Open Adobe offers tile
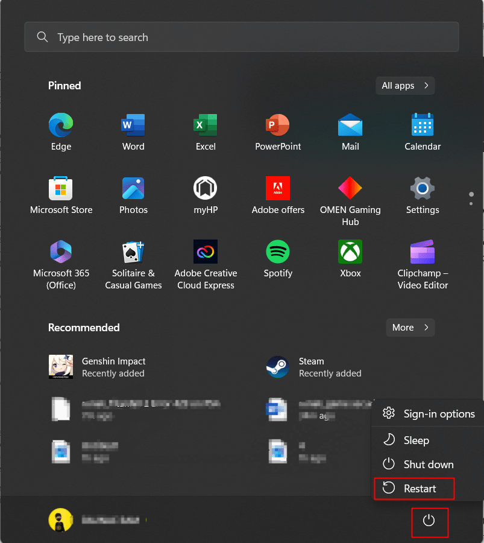This screenshot has height=543, width=484. [278, 195]
